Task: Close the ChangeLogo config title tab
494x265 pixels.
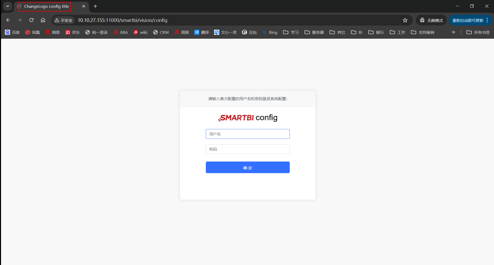Action: (83, 6)
